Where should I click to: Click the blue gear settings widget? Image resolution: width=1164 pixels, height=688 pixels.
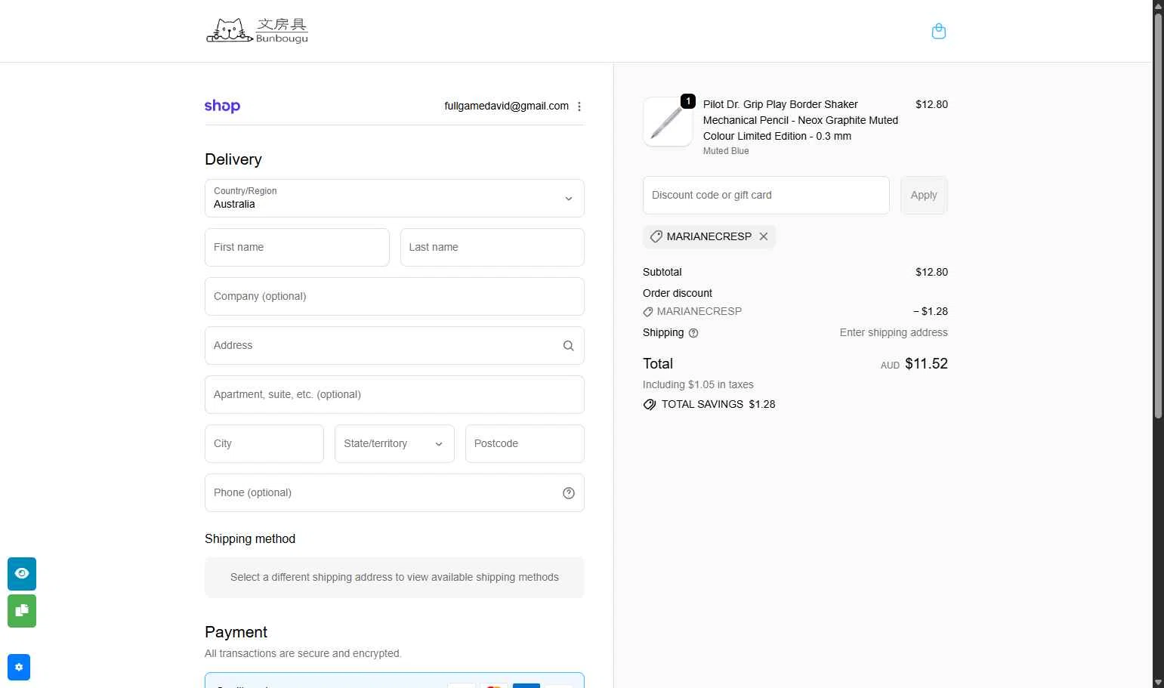19,668
